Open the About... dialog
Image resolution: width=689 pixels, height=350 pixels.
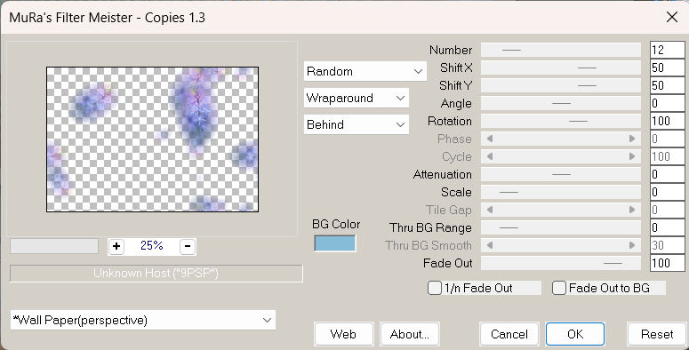coord(410,334)
